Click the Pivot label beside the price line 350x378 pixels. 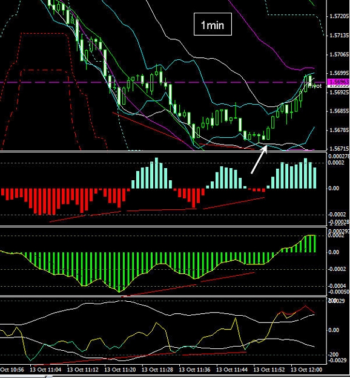pos(315,86)
